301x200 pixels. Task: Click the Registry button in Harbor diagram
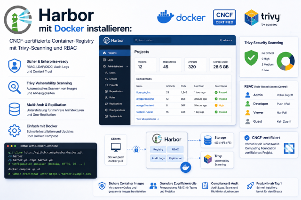click(158, 149)
